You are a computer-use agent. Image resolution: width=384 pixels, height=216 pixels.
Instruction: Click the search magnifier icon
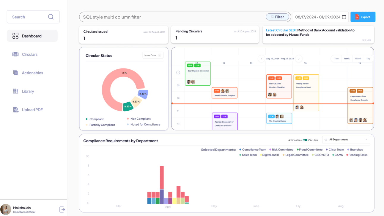click(x=51, y=17)
